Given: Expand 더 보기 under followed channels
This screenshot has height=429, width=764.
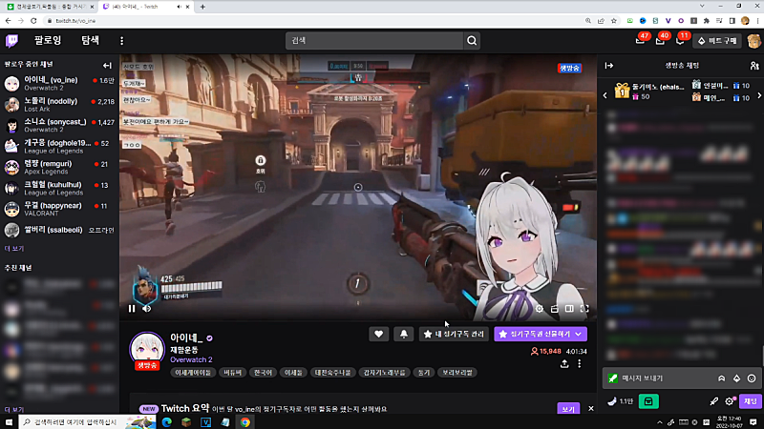Looking at the screenshot, I should click(14, 249).
